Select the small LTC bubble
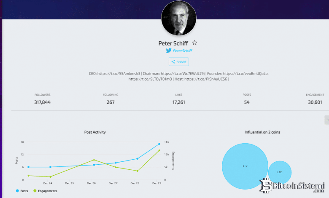This screenshot has width=329, height=198. tap(280, 172)
